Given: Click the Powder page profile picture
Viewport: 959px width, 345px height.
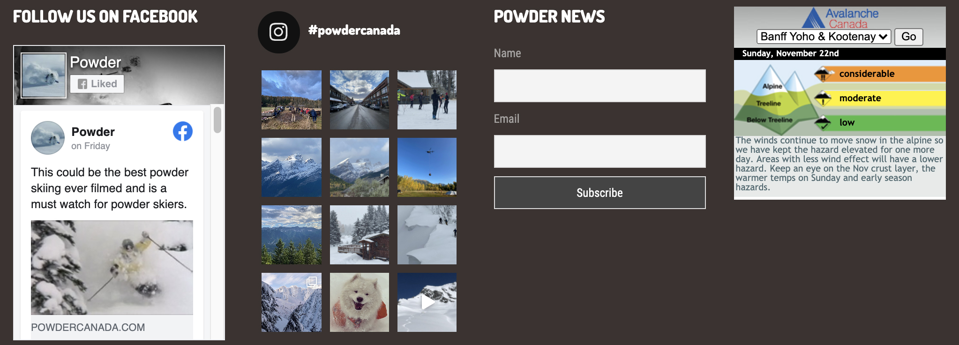Looking at the screenshot, I should tap(44, 75).
